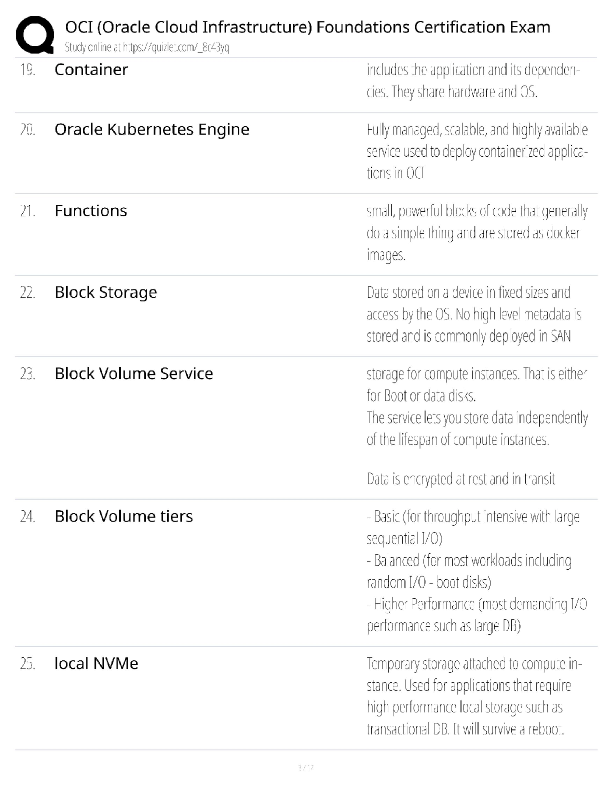612x793 pixels.
Task: Select the Oracle Kubernetes Engine term
Action: pos(152,130)
